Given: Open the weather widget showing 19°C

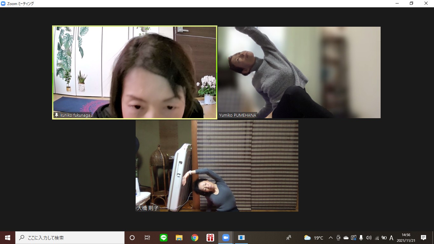Looking at the screenshot, I should coord(314,238).
